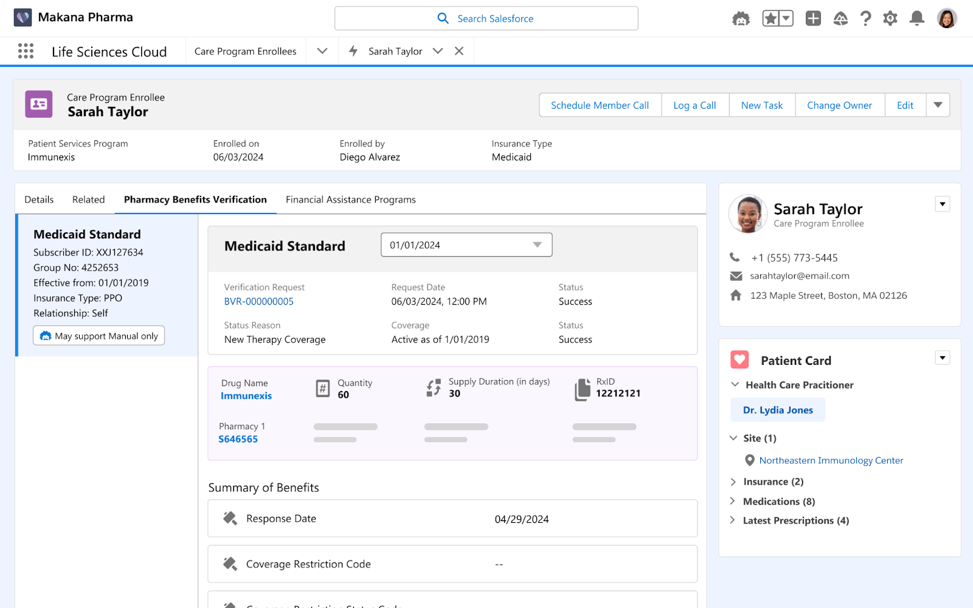Click the email envelope icon

[x=736, y=276]
